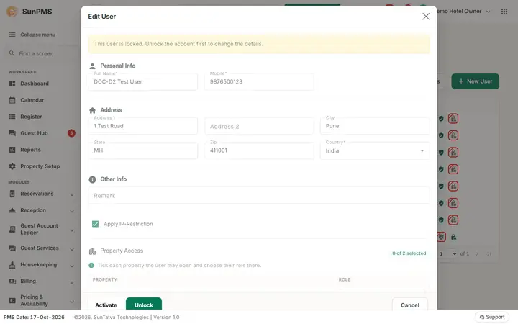Screen dimensions: 518x324
Task: Click the City field showing Pune
Action: coord(375,126)
